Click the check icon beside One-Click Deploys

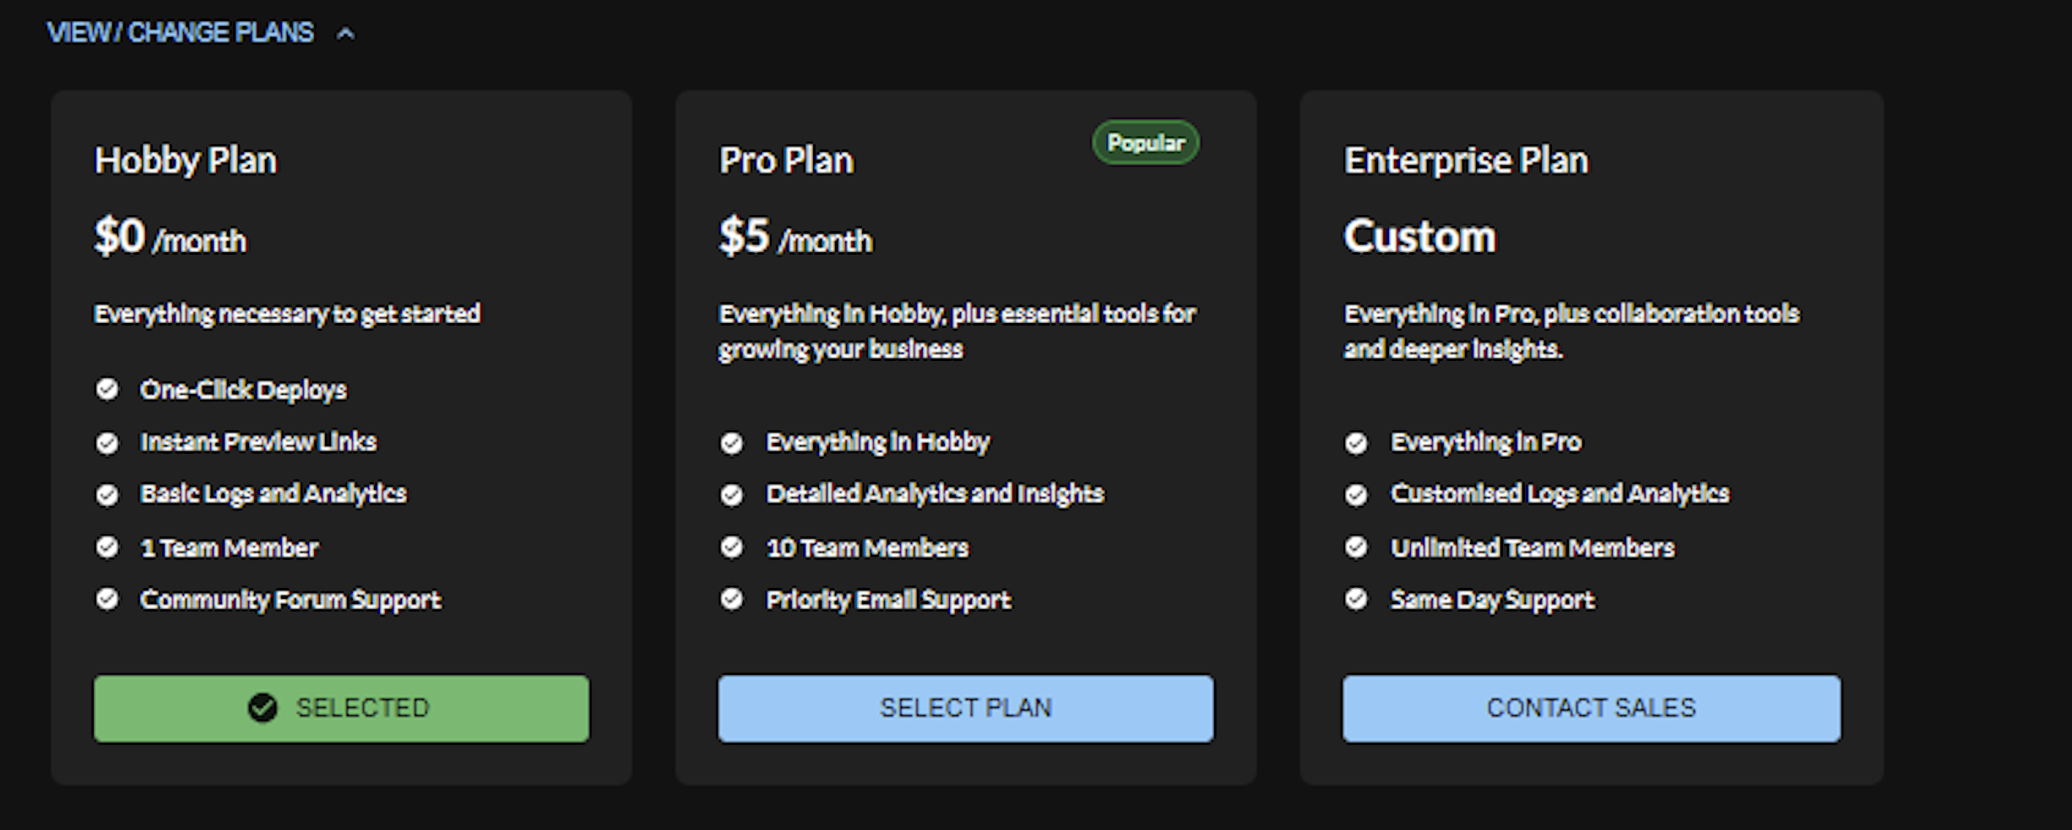pos(107,389)
